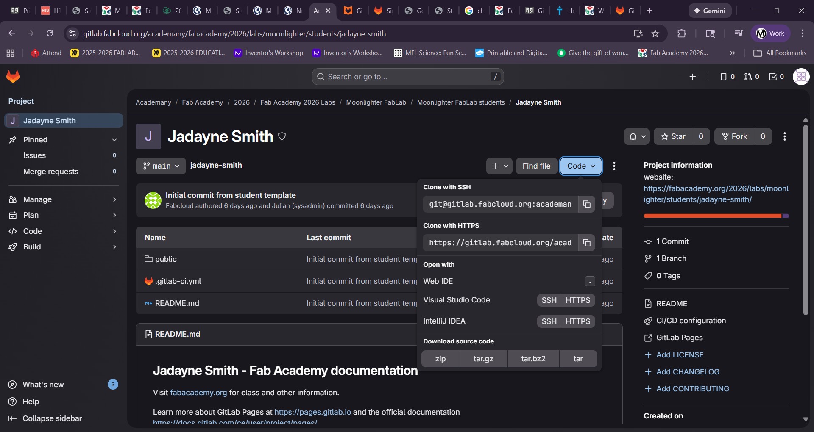Open a new browser tab
This screenshot has width=814, height=432.
pyautogui.click(x=650, y=11)
